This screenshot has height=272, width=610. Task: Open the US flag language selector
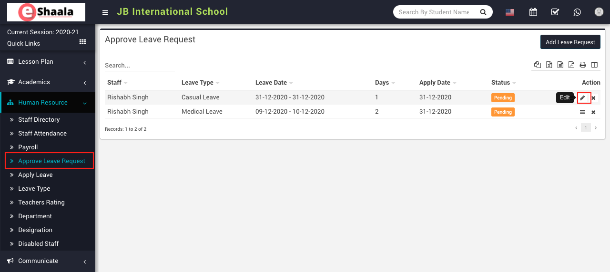510,12
